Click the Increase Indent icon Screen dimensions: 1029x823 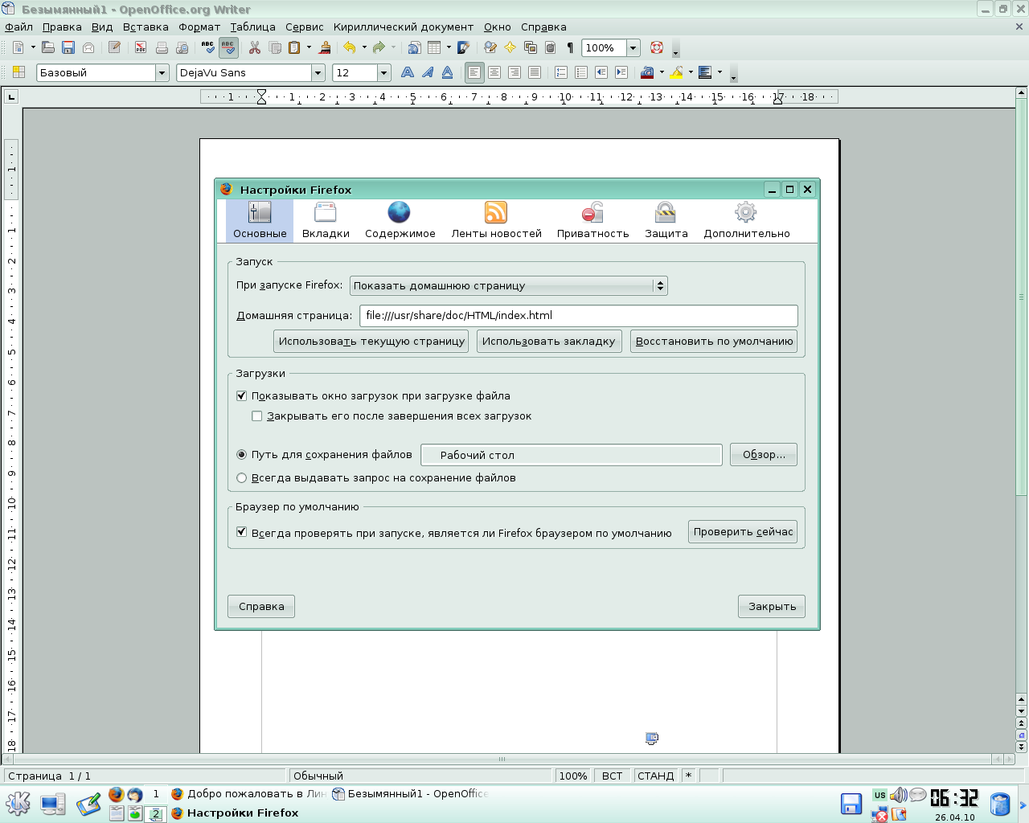coord(621,72)
